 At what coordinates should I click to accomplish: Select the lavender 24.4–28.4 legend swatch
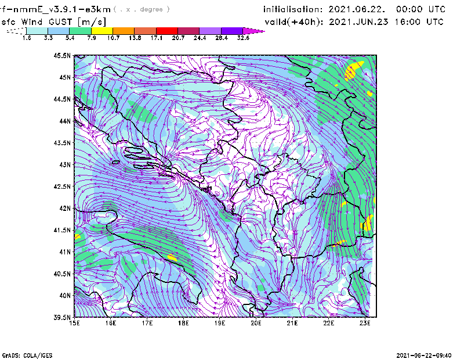click(211, 31)
